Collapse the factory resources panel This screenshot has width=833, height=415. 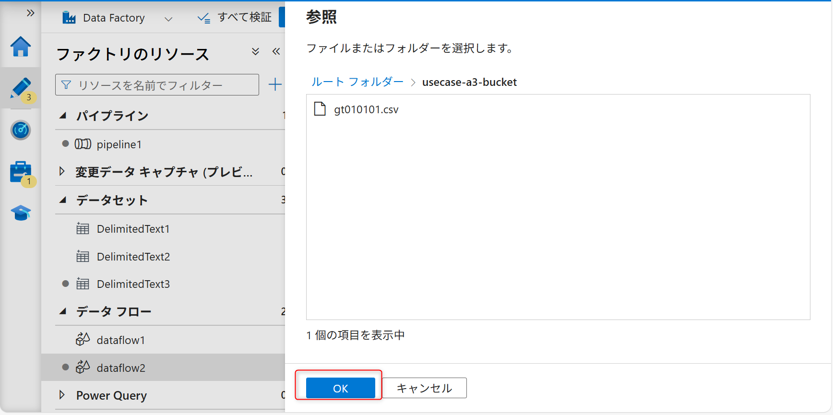coord(276,52)
